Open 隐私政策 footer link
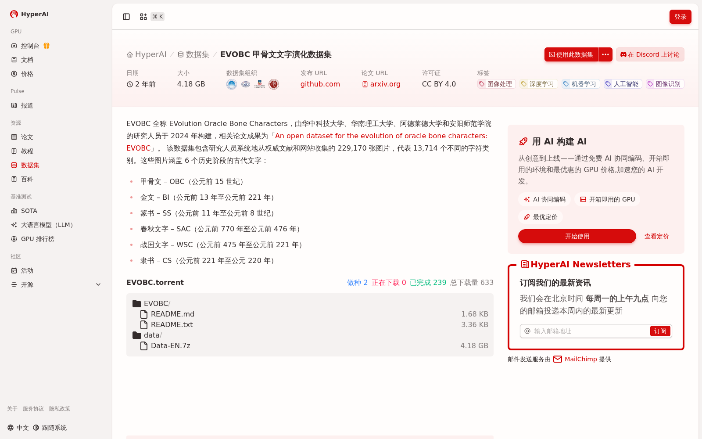This screenshot has height=439, width=702. 60,409
